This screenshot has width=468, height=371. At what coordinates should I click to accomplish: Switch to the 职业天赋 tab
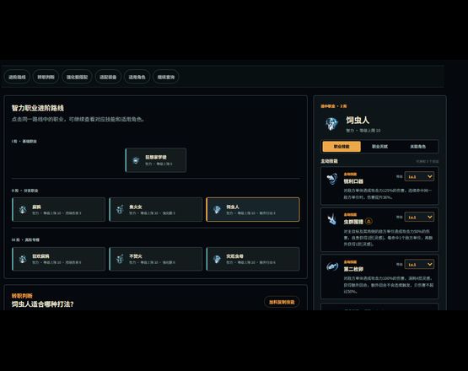[x=379, y=147]
